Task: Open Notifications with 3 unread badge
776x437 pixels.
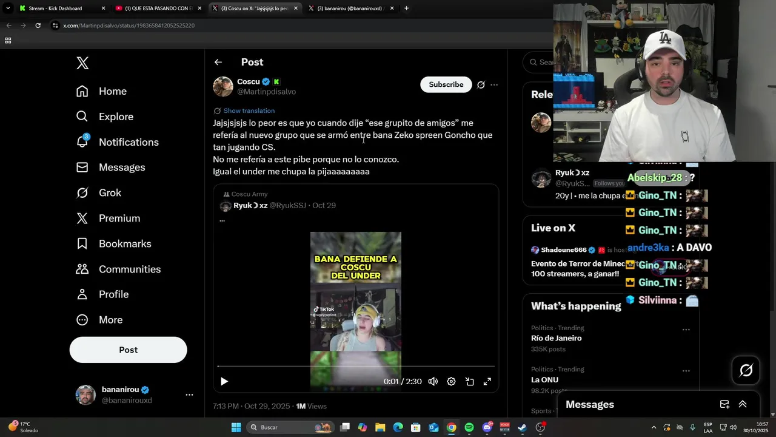Action: pyautogui.click(x=117, y=142)
